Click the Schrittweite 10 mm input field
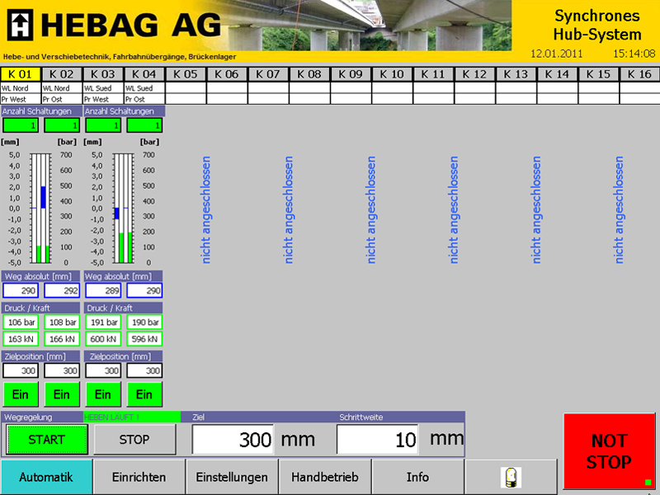Viewport: 660px width, 495px height. tap(378, 440)
